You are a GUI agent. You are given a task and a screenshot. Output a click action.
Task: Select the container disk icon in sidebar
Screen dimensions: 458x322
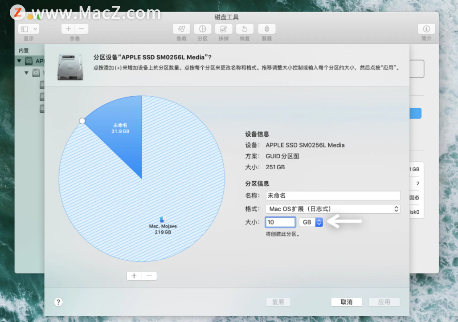[36, 73]
